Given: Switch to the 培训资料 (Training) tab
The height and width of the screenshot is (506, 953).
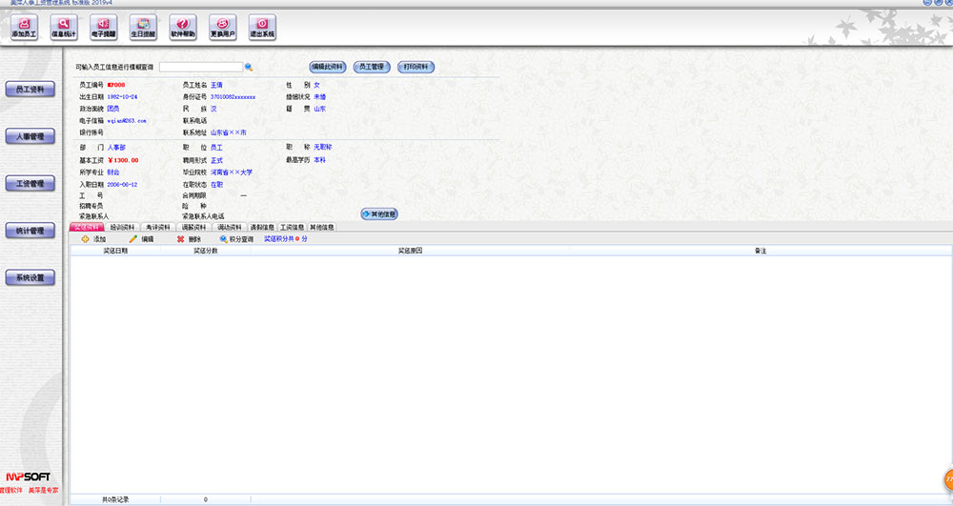Looking at the screenshot, I should [x=122, y=228].
